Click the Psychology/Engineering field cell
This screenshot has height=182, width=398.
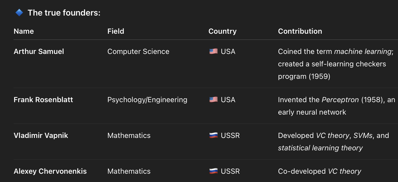(147, 100)
